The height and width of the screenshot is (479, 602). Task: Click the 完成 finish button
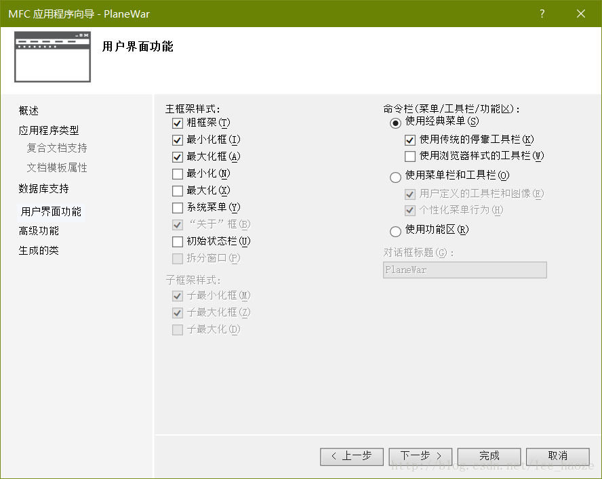489,457
